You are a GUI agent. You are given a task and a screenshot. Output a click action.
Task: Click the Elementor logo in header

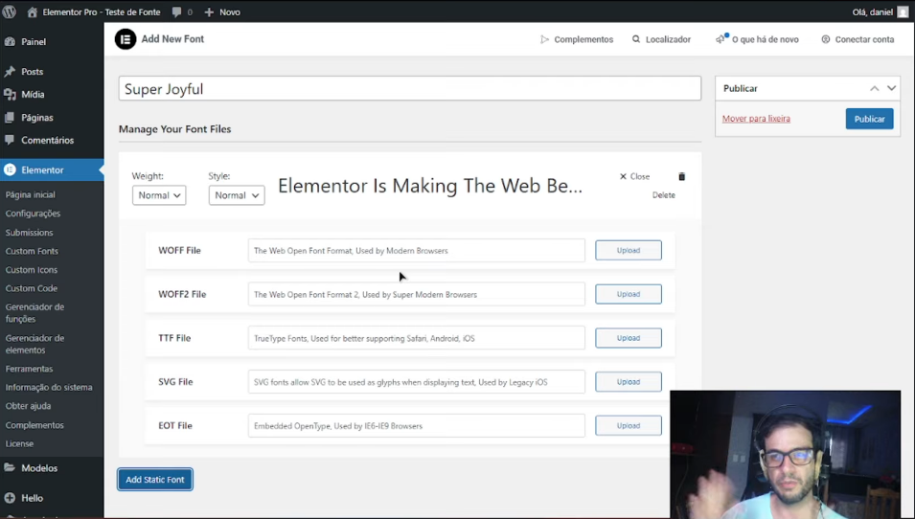126,39
